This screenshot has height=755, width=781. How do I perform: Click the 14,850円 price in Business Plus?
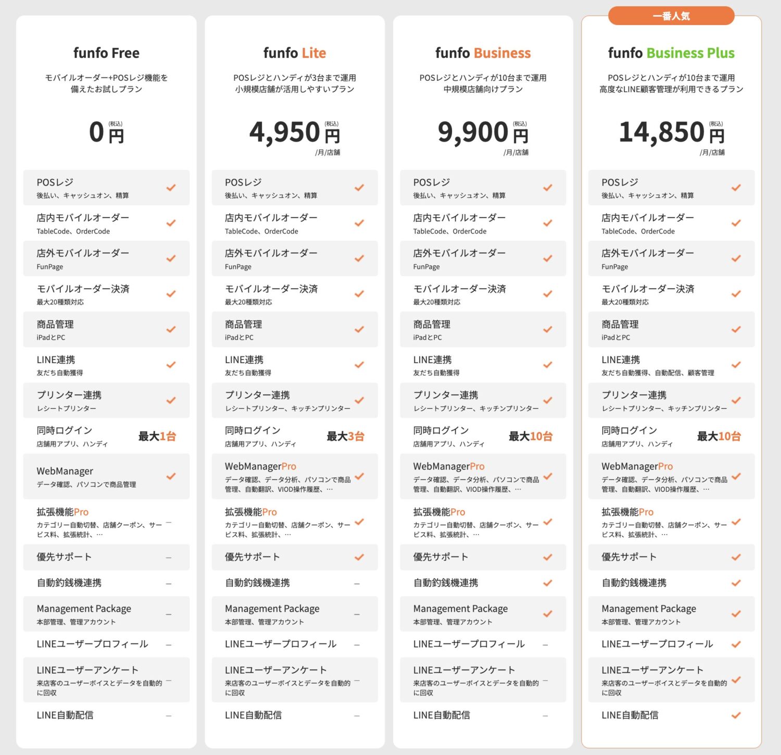[x=671, y=132]
